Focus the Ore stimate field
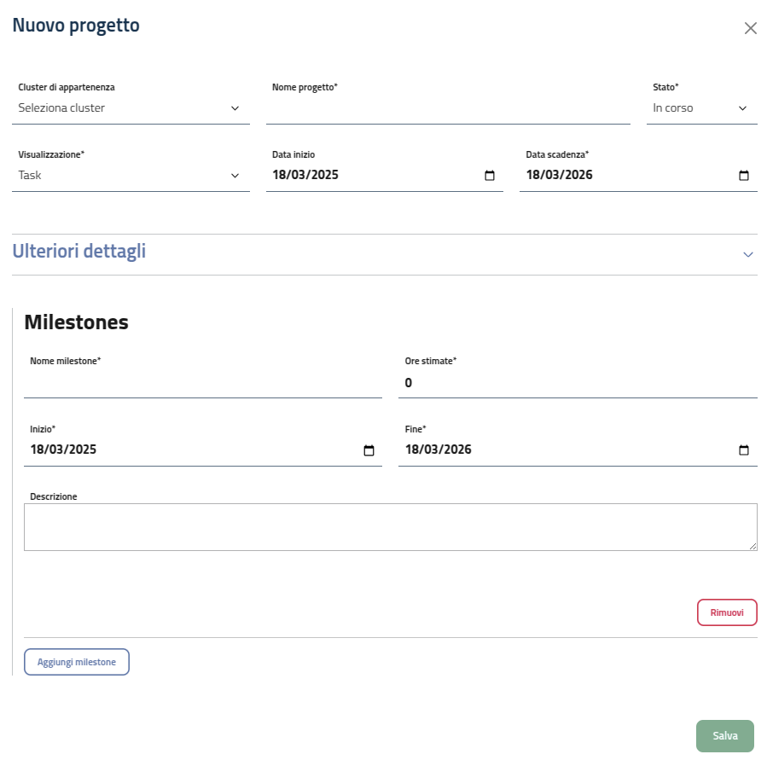 click(577, 383)
